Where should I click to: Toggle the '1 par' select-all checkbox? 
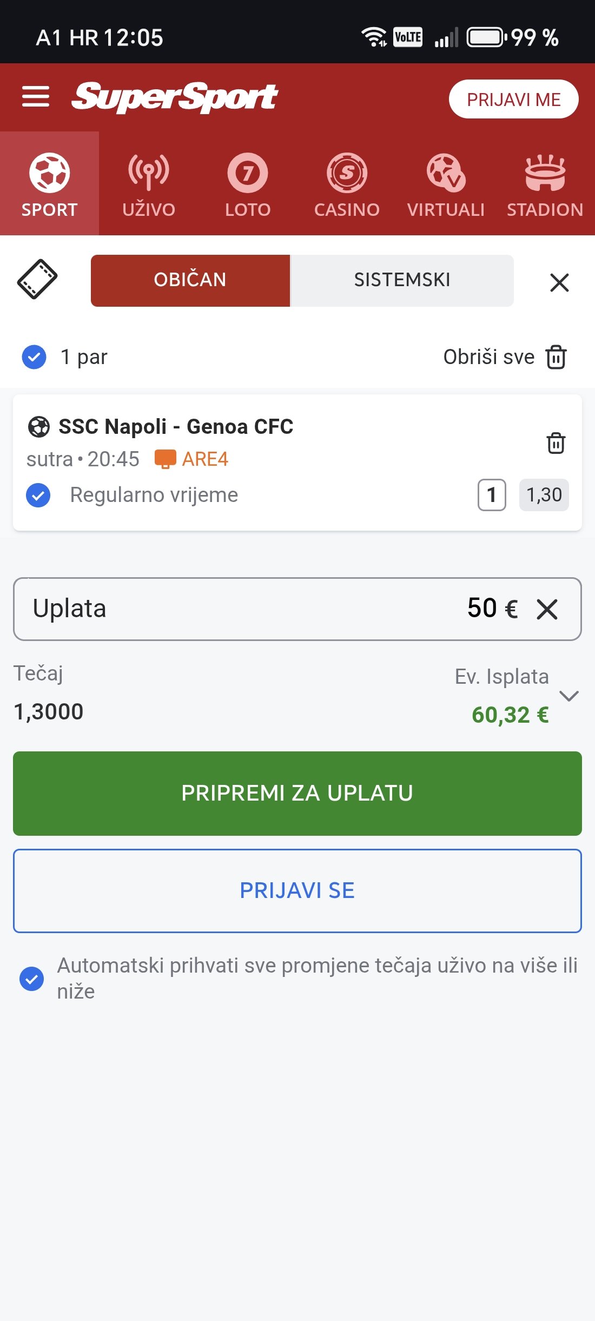(34, 357)
